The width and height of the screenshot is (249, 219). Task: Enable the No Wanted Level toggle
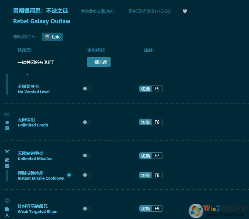[x=87, y=89]
